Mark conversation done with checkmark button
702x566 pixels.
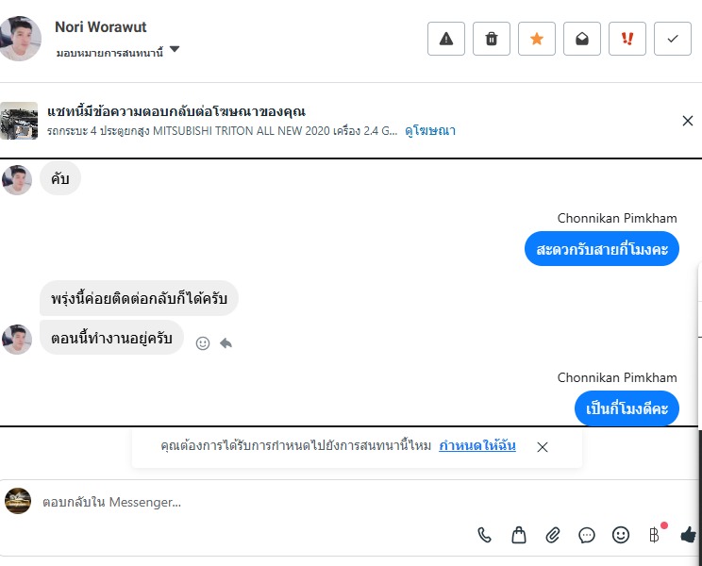tap(673, 39)
